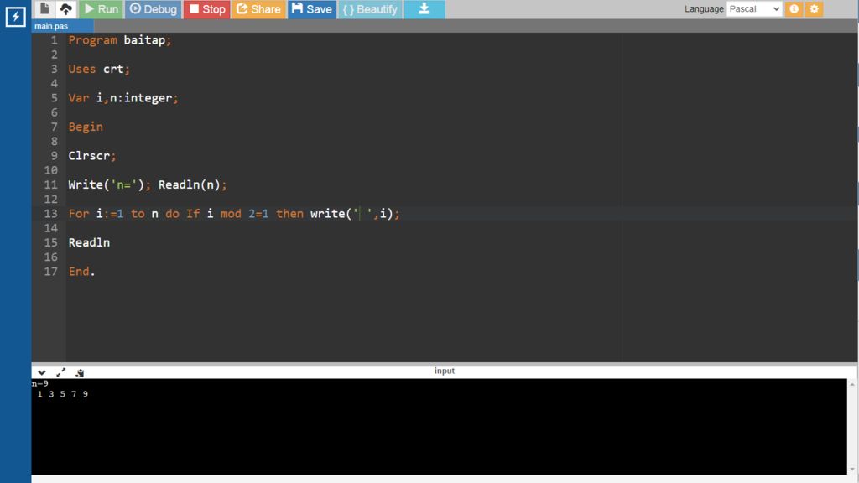
Task: Copy console output with clipboard icon
Action: tap(80, 372)
